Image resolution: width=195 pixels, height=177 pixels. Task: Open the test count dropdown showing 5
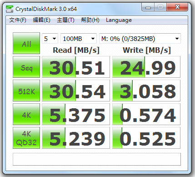(50, 39)
